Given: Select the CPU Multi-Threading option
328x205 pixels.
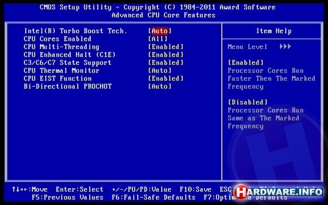Looking at the screenshot, I should click(x=61, y=47).
